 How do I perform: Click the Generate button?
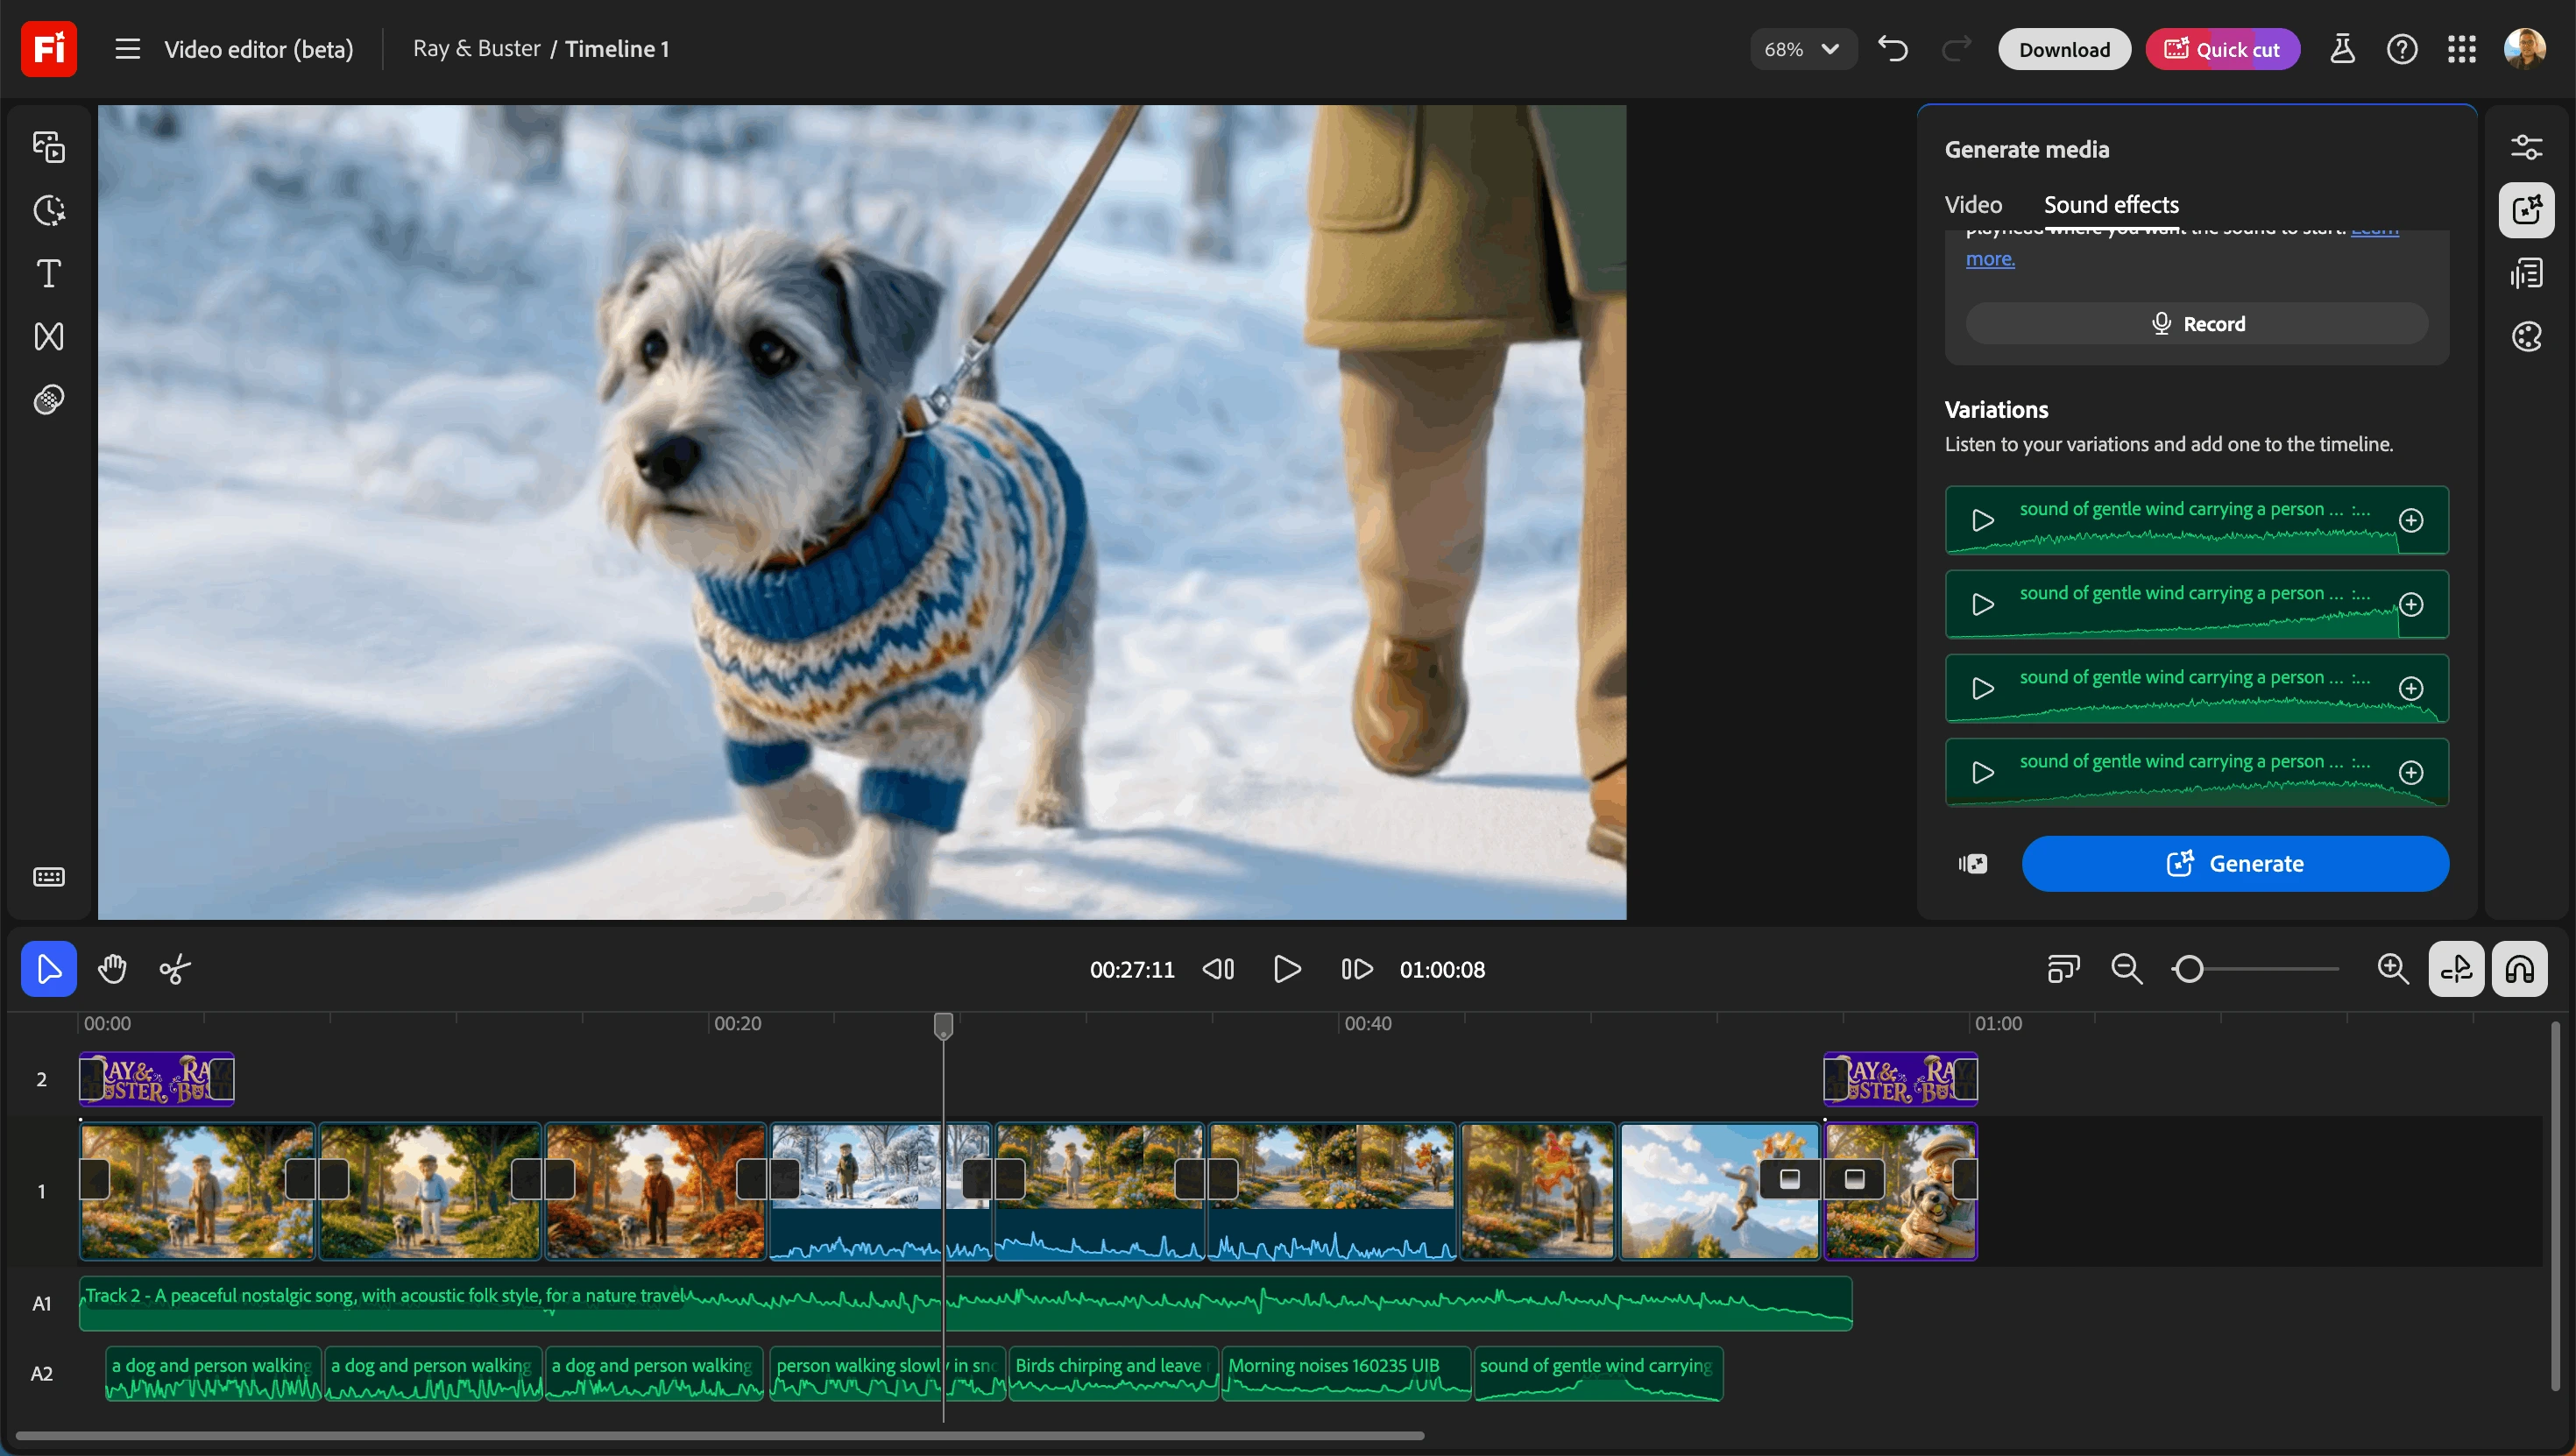(x=2235, y=863)
